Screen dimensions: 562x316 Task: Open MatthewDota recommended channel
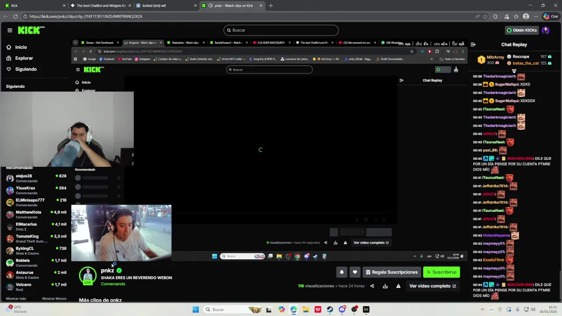[x=36, y=214]
